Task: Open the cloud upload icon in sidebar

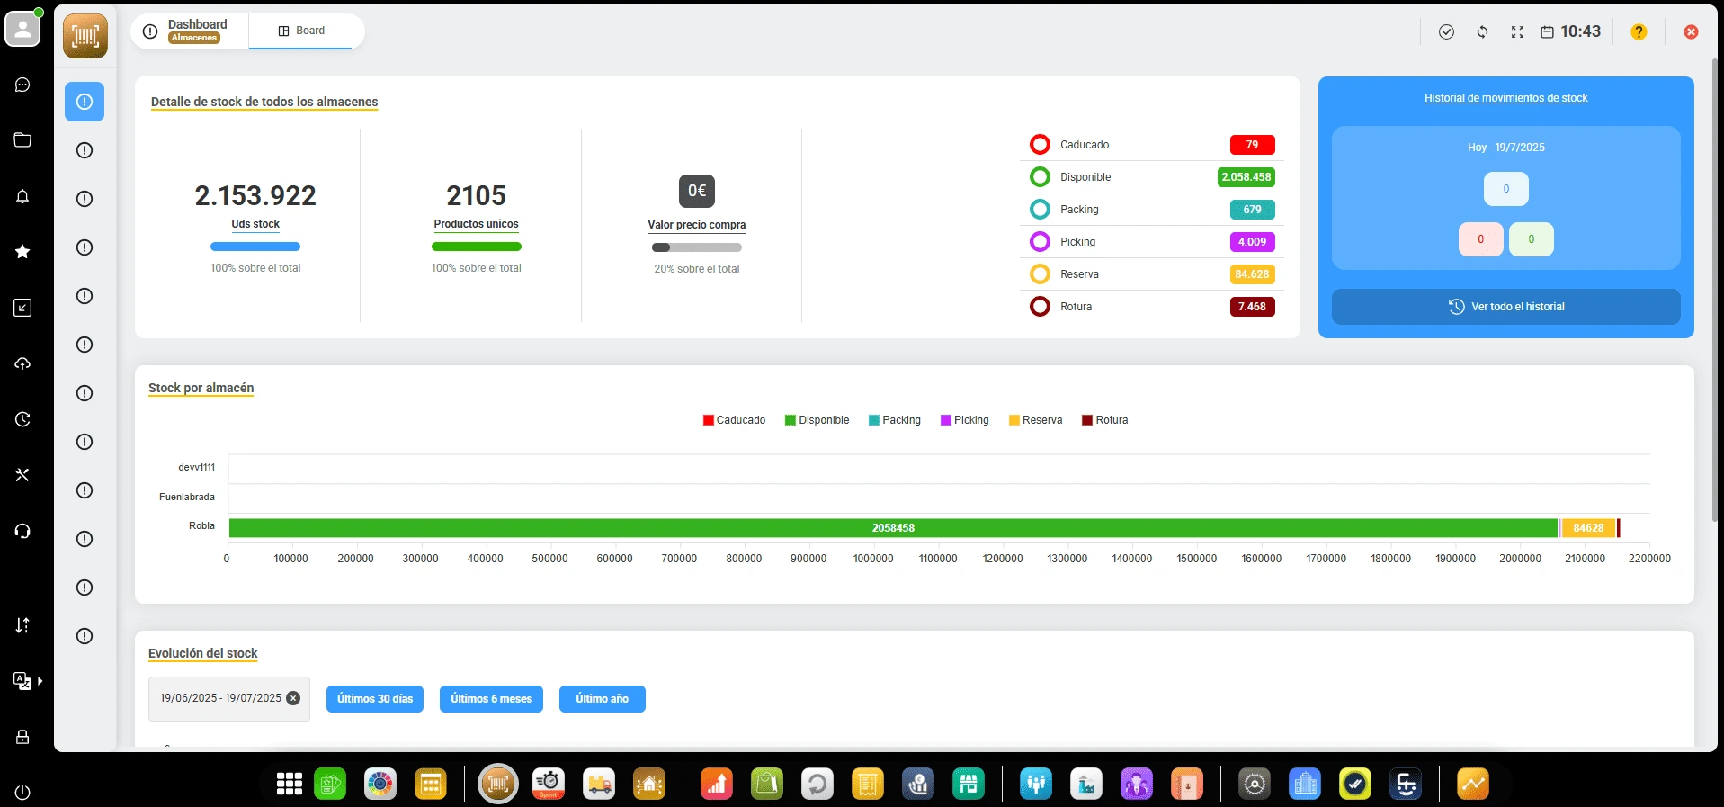Action: (x=22, y=363)
